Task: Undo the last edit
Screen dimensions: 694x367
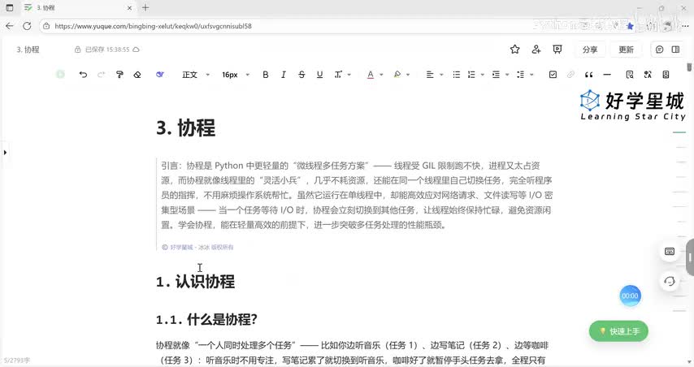Action: (83, 75)
